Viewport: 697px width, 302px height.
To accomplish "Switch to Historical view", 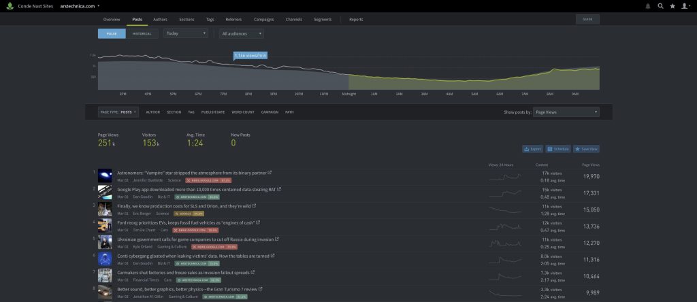I will (x=142, y=33).
